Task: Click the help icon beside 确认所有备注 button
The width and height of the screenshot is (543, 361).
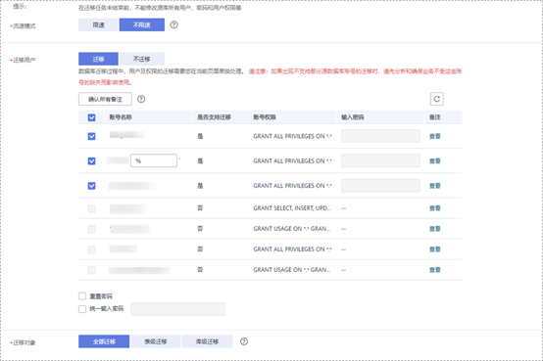Action: tap(141, 99)
